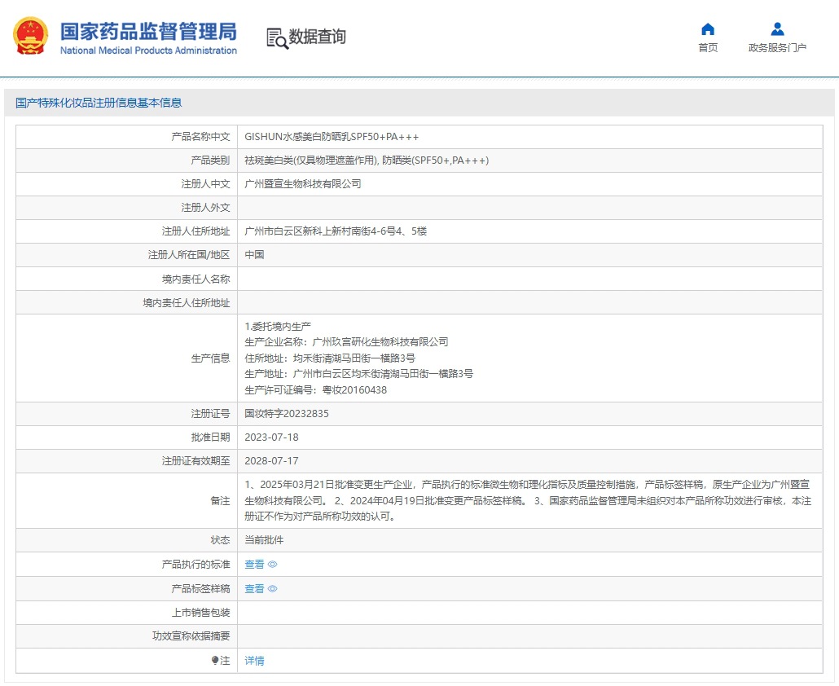Open the 查看 link for 产品执行的标准
This screenshot has height=686, width=839.
click(x=254, y=565)
